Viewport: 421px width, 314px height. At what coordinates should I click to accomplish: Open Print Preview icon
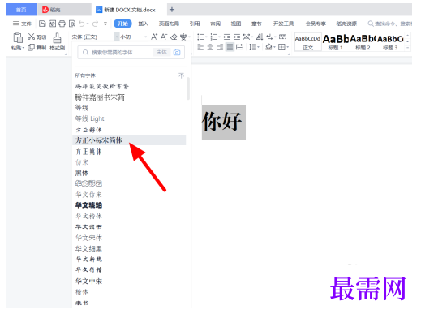(72, 24)
